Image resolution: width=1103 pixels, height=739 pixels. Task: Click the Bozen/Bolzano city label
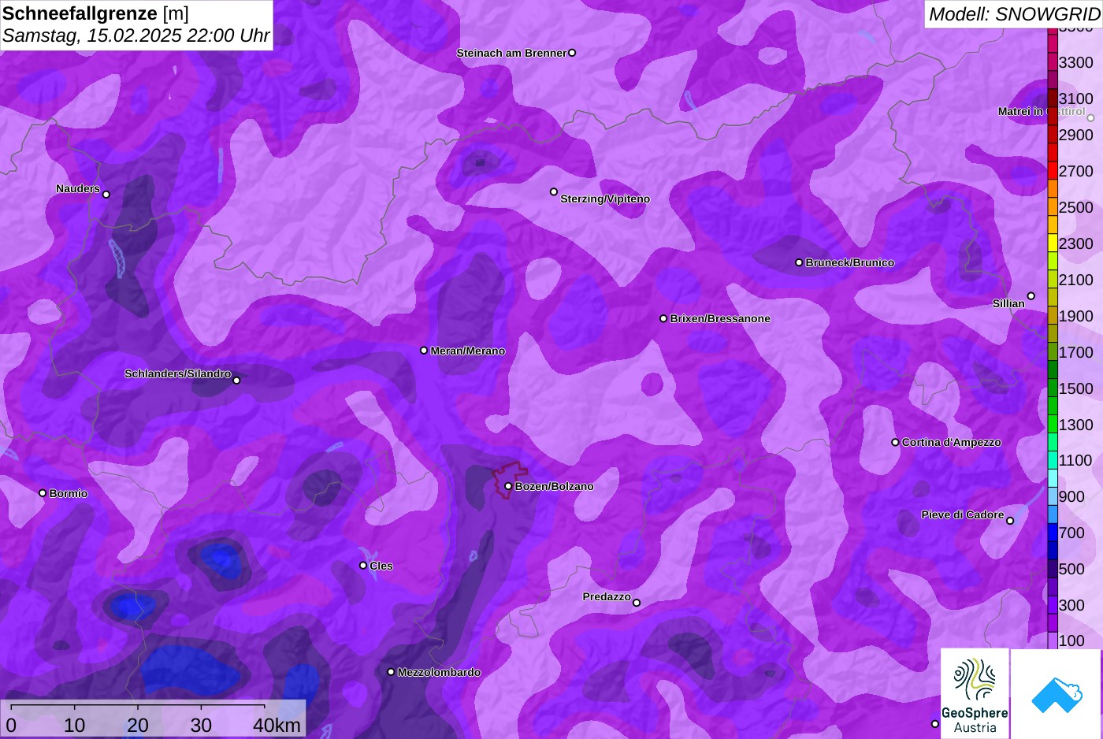555,486
